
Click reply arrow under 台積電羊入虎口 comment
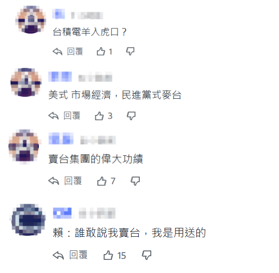click(58, 51)
